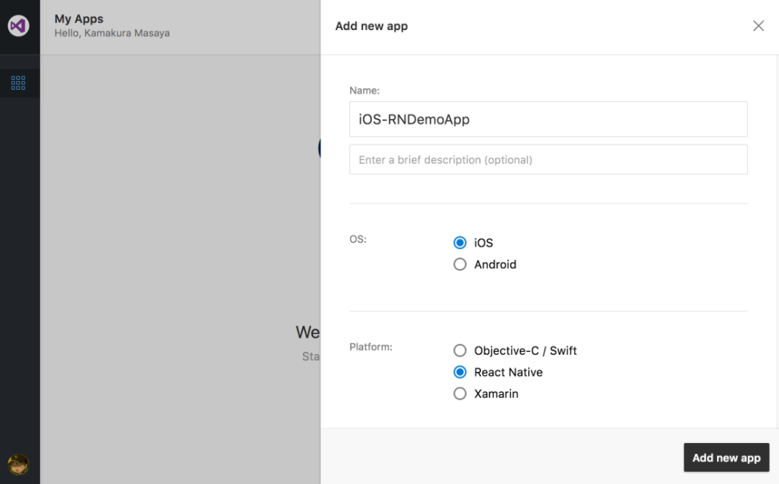Click the user avatar in the sidebar
This screenshot has width=779, height=484.
pyautogui.click(x=19, y=465)
